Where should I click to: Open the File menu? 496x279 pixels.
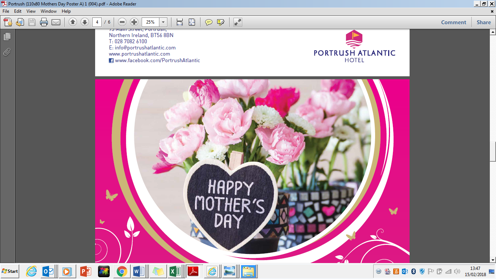pos(6,11)
